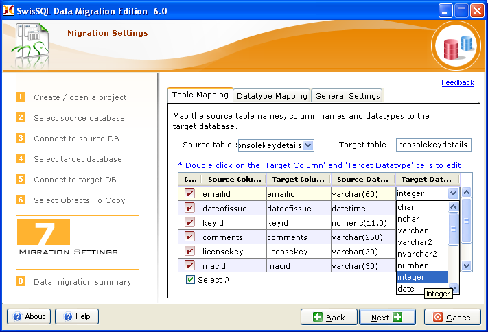Go to Data migration summary step
This screenshot has height=332, width=488.
coord(82,282)
